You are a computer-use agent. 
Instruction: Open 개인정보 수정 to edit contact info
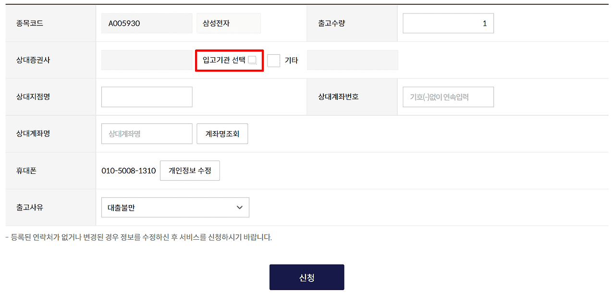tap(190, 171)
